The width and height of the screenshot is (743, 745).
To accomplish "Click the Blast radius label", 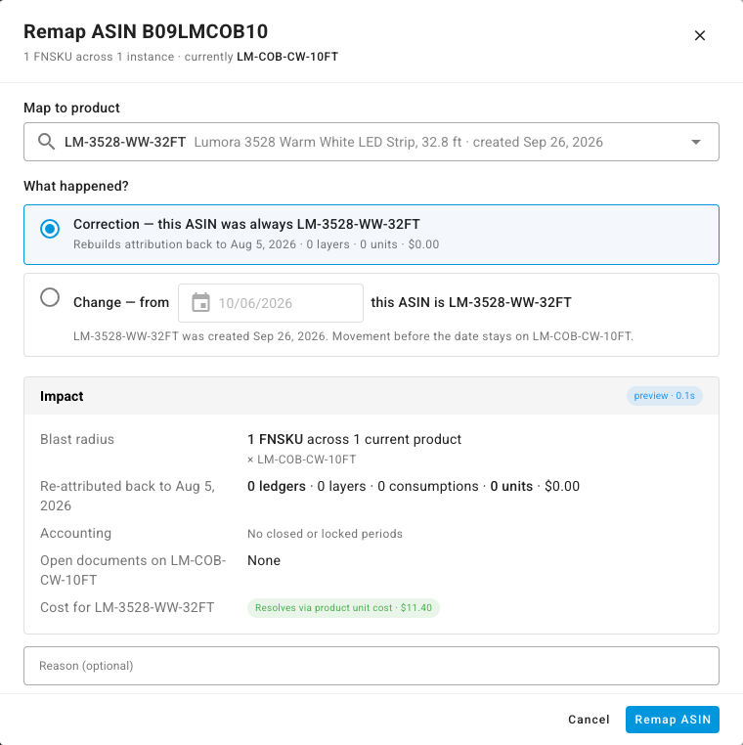I will point(77,439).
